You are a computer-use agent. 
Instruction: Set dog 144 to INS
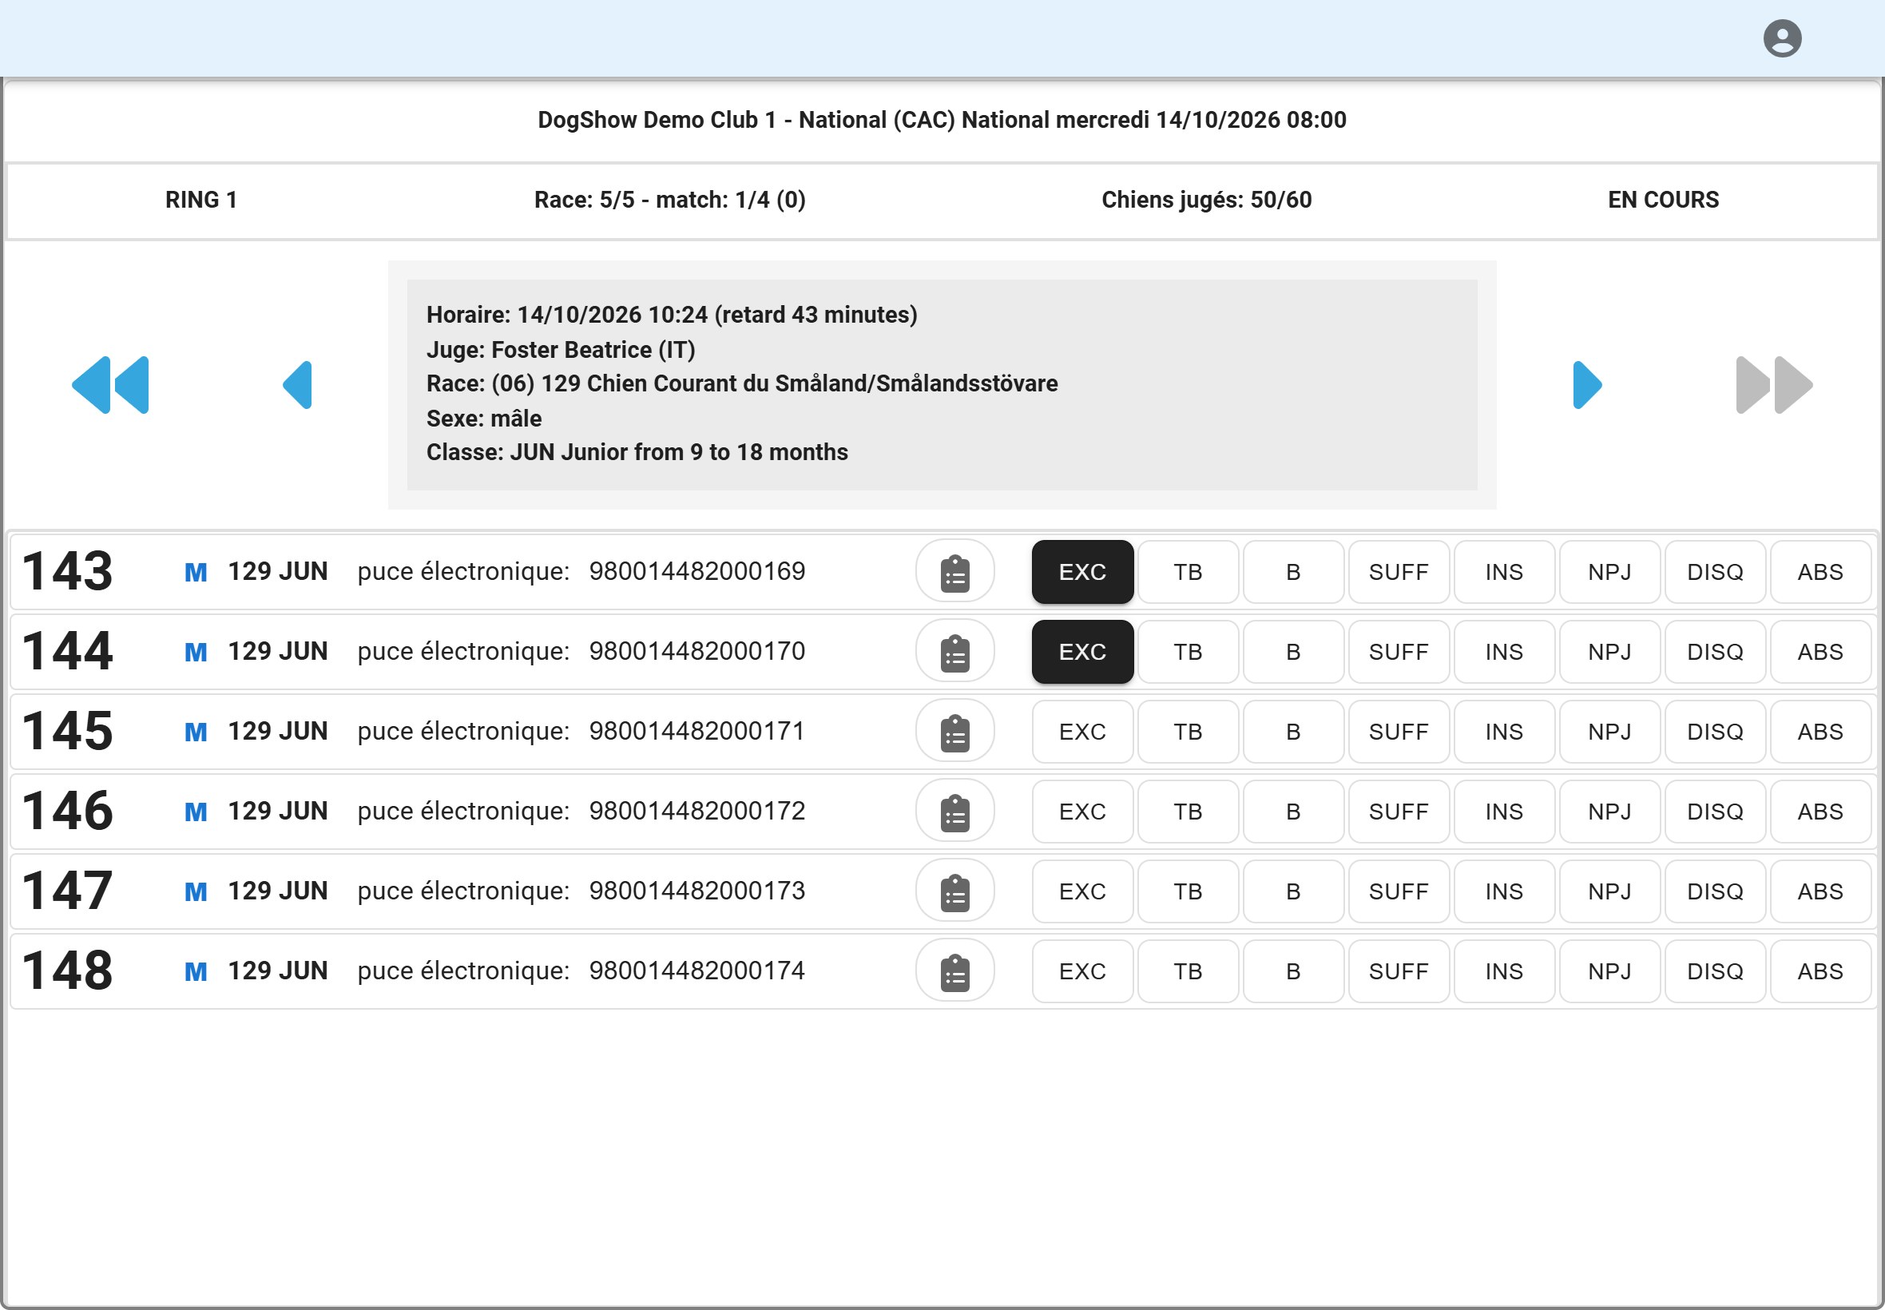pos(1504,652)
